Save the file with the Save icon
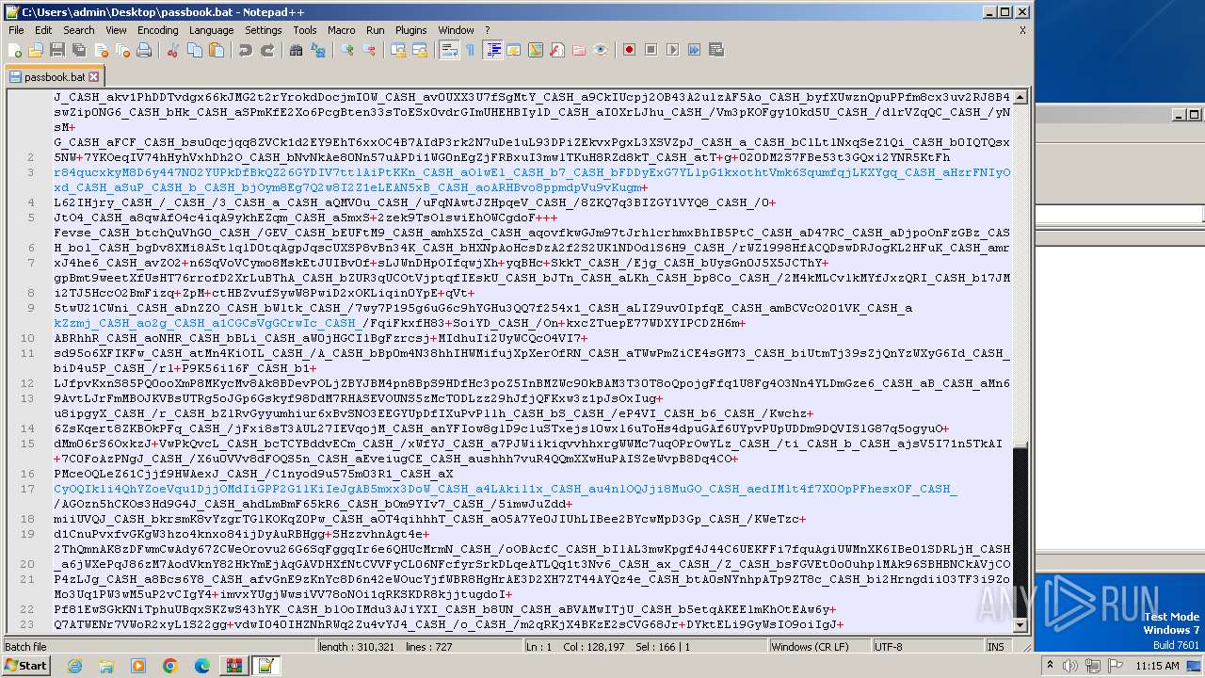The height and width of the screenshot is (678, 1205). 56,50
